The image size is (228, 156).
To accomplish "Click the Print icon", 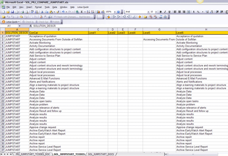I will pyautogui.click(x=22, y=12).
